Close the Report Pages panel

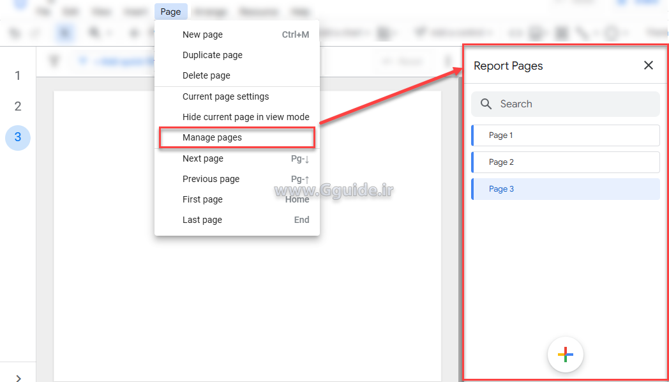click(649, 65)
